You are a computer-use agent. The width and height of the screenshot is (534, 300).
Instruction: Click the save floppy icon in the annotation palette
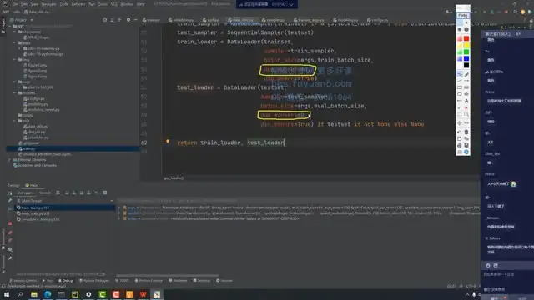[x=466, y=145]
